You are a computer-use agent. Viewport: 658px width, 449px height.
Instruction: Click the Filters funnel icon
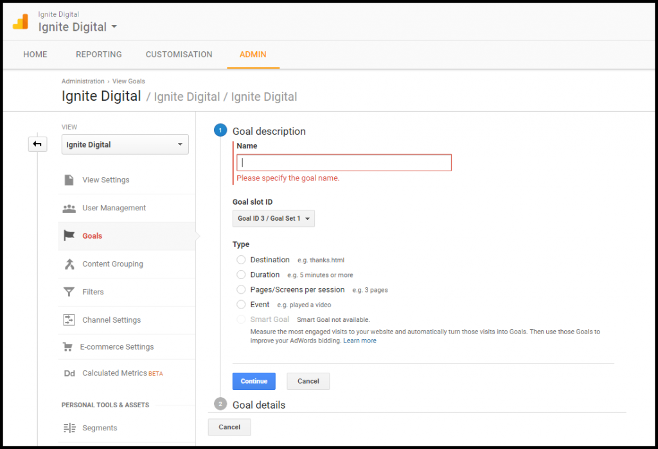(69, 292)
